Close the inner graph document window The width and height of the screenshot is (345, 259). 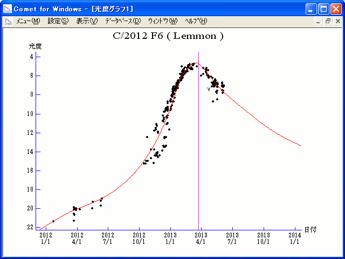(x=338, y=22)
